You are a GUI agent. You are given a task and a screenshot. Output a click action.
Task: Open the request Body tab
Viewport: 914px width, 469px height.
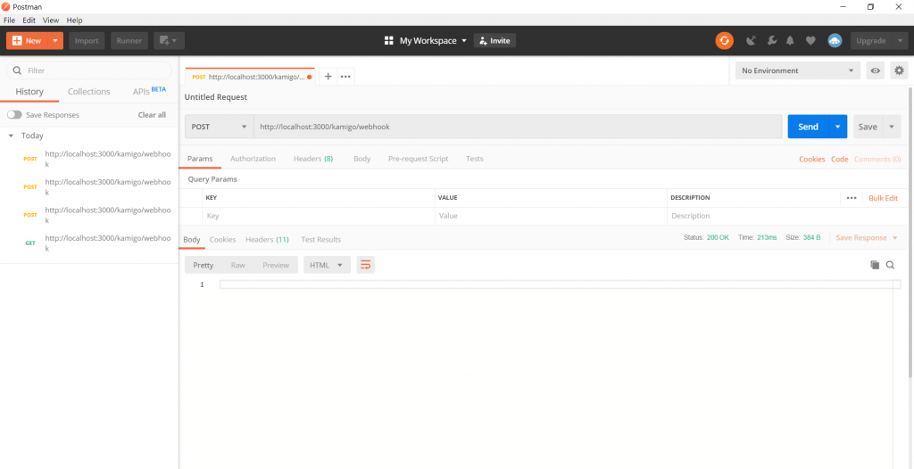(362, 159)
